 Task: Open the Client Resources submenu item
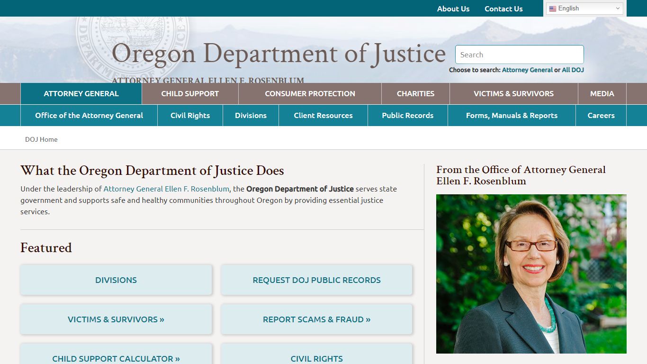(x=323, y=116)
